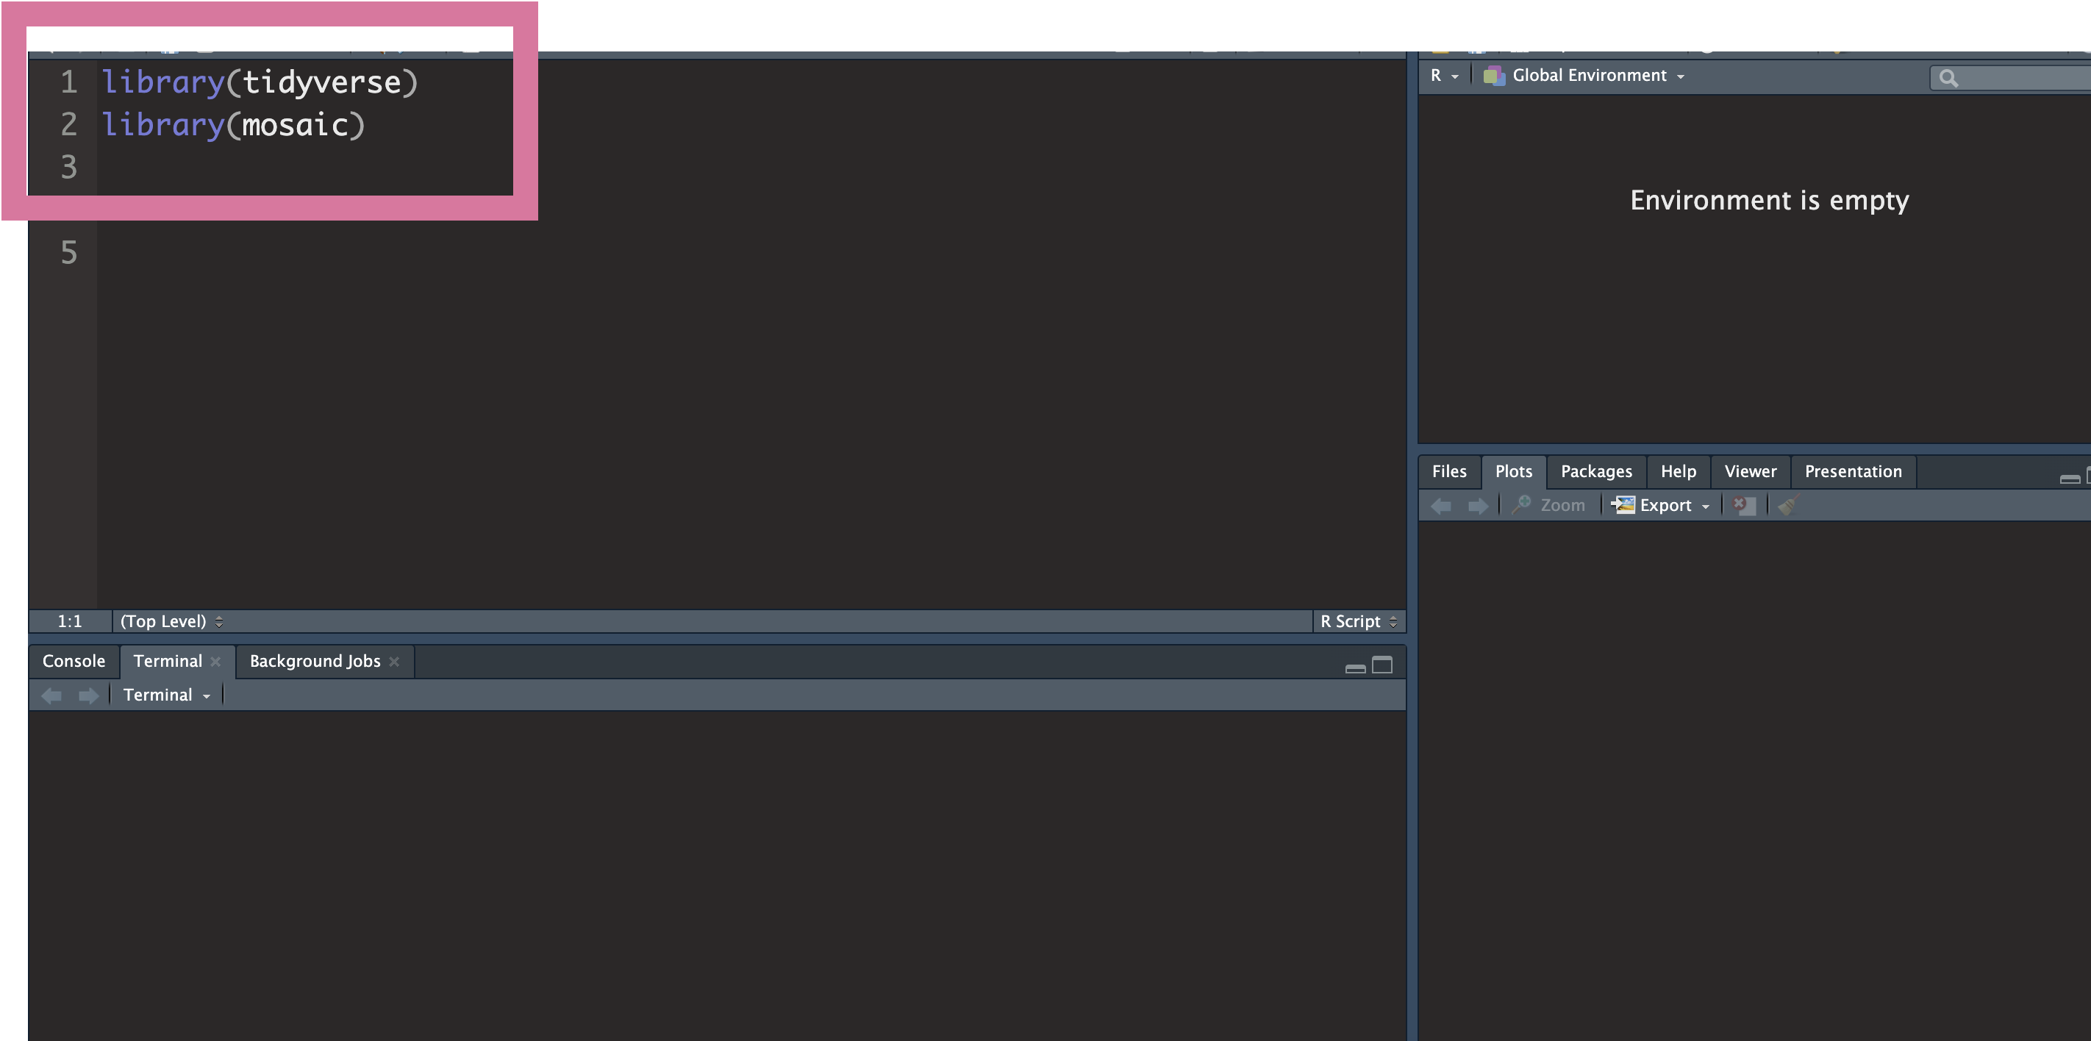
Task: Click the previous plot arrow icon
Action: tap(1442, 506)
